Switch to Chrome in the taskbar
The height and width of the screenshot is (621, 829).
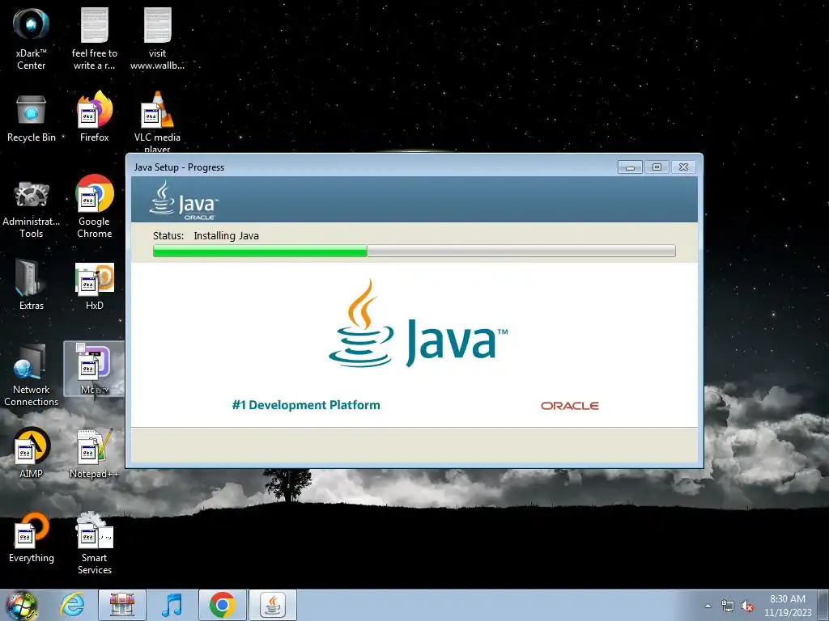223,605
